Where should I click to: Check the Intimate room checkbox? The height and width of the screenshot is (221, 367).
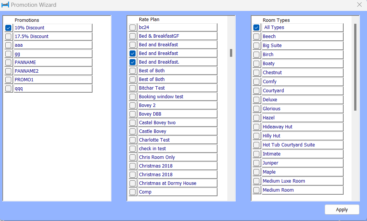pyautogui.click(x=256, y=154)
